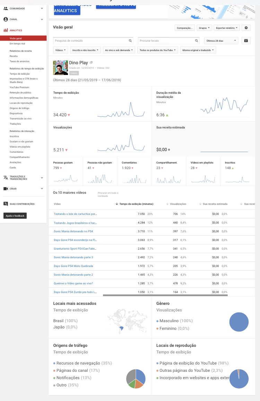Open the Últimos 28 dias dropdown
This screenshot has width=260, height=401.
coord(221,41)
